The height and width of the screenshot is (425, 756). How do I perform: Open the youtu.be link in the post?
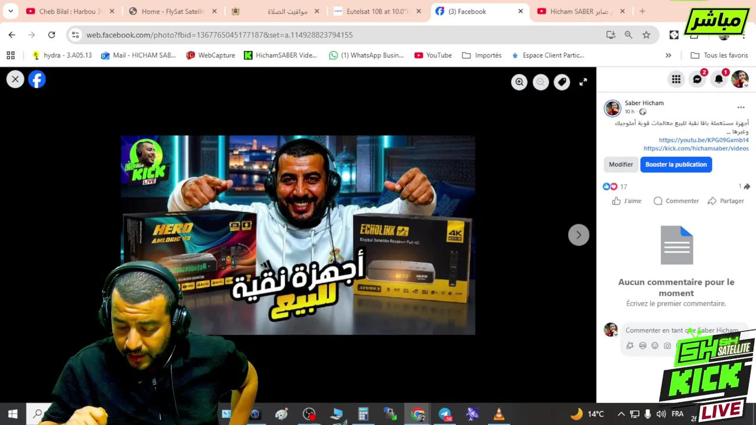coord(703,140)
